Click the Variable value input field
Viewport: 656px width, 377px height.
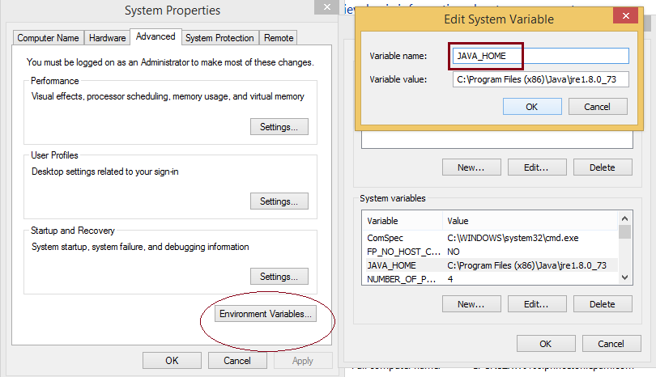540,79
